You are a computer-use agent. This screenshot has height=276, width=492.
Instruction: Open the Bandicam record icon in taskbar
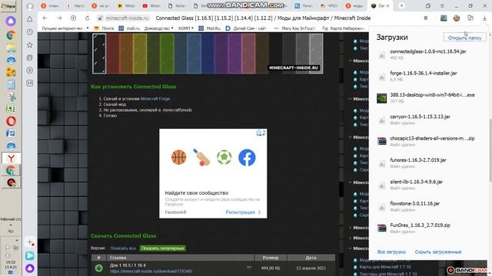click(11, 182)
